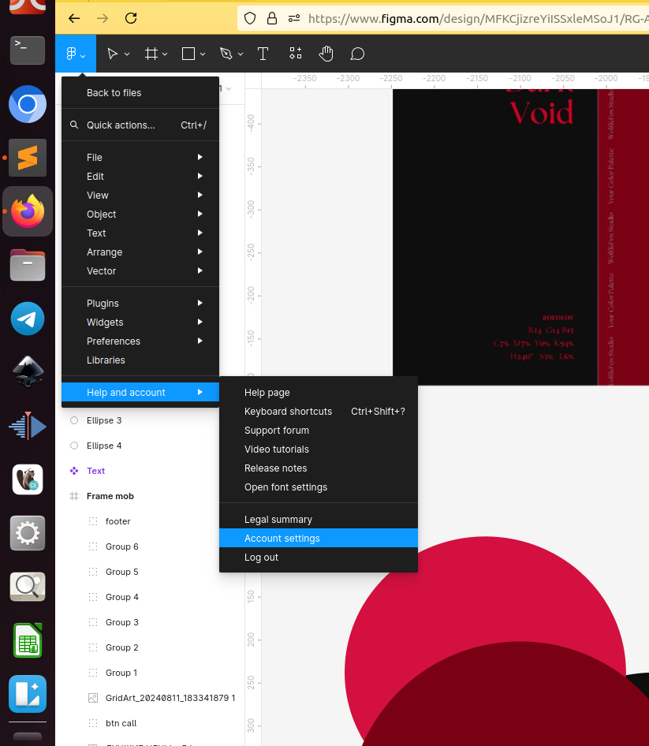Expand Pen tool options chevron
The width and height of the screenshot is (649, 746).
point(241,54)
